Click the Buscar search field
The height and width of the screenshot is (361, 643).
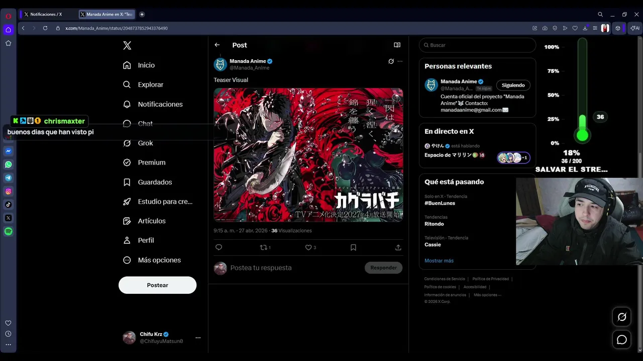click(x=477, y=45)
